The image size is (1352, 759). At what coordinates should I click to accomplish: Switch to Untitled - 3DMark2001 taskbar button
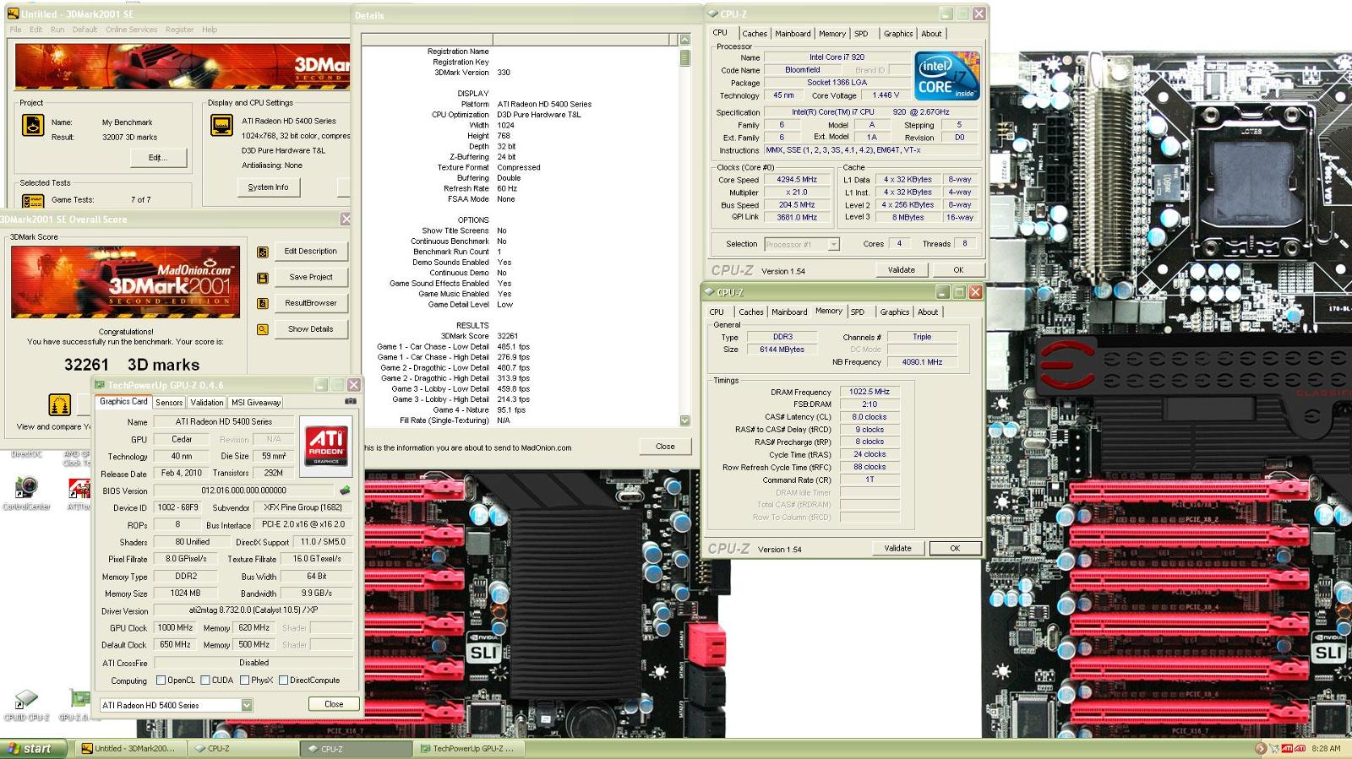[128, 749]
